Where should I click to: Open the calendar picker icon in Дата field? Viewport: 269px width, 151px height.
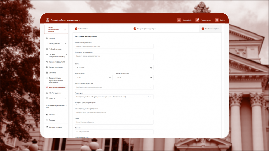(x=151, y=68)
